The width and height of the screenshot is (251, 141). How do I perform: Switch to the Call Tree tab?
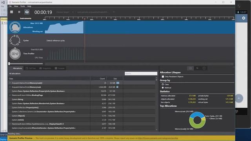31,68
